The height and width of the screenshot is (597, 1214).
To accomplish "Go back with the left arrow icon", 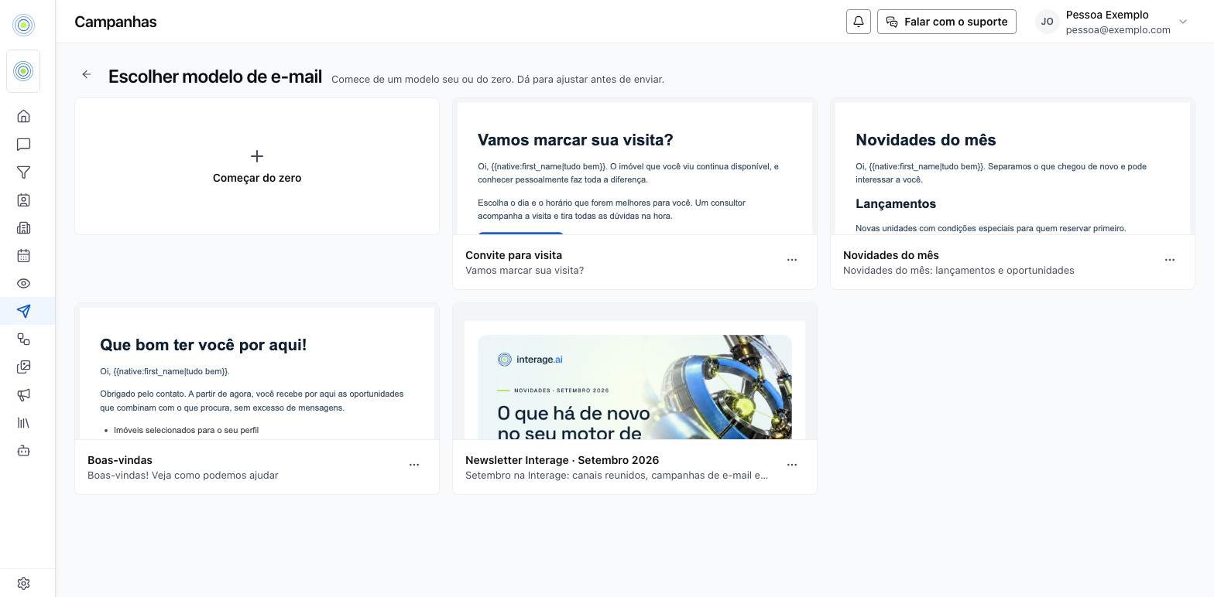I will click(x=87, y=74).
